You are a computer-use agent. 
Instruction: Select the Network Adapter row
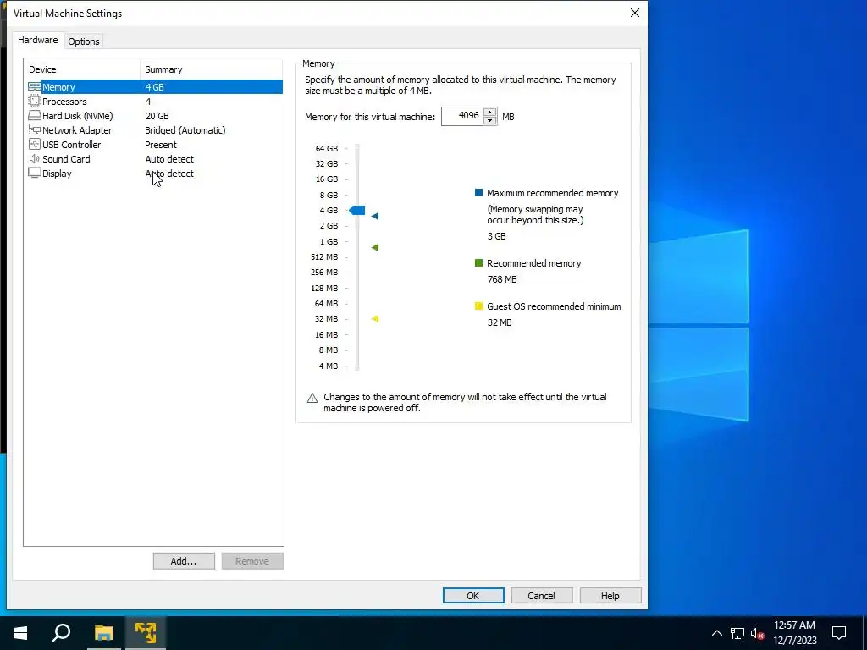(x=154, y=129)
